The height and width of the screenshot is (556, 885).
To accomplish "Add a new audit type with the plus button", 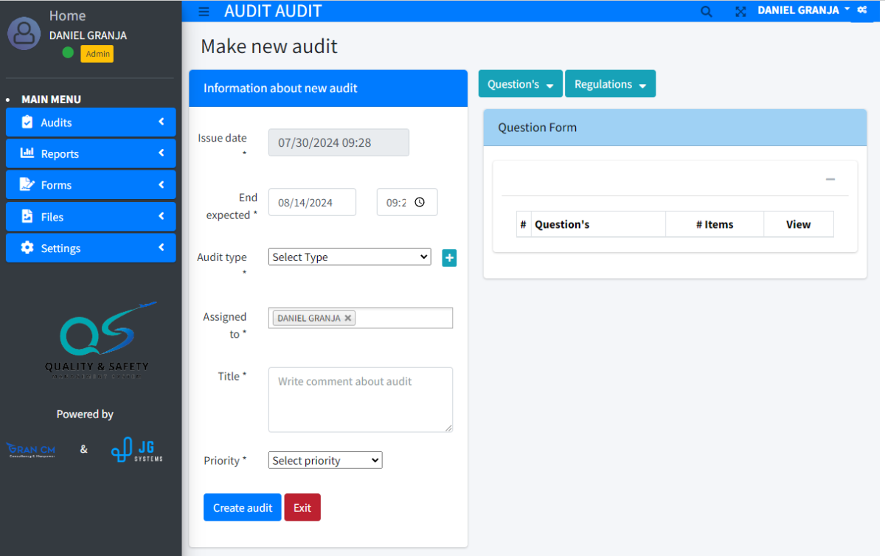I will pos(449,257).
